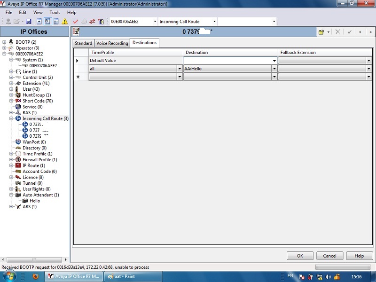
Task: Click the yellow warning error pane icon
Action: click(64, 22)
